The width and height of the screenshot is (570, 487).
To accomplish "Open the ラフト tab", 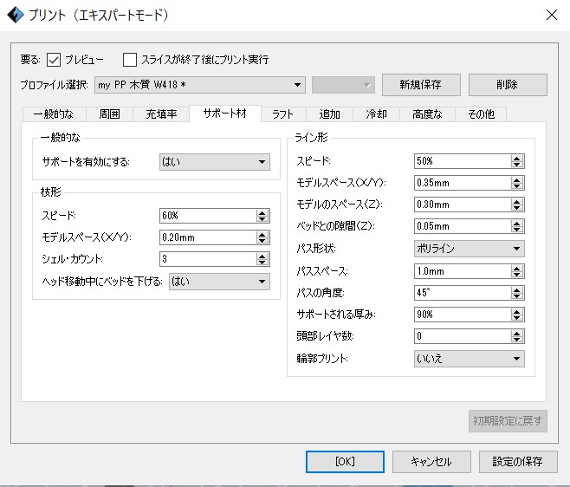I will 283,114.
